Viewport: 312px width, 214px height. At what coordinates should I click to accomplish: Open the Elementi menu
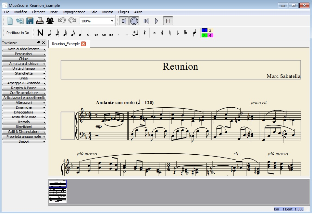(x=39, y=12)
